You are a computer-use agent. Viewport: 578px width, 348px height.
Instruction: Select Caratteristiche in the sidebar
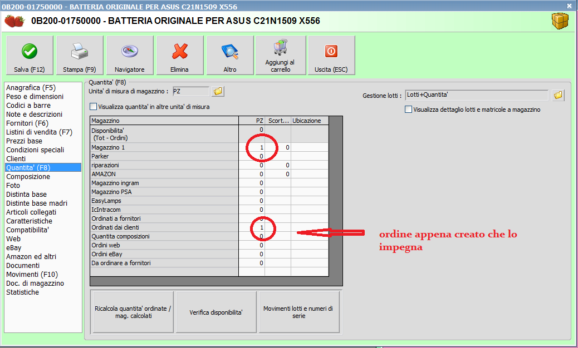29,221
